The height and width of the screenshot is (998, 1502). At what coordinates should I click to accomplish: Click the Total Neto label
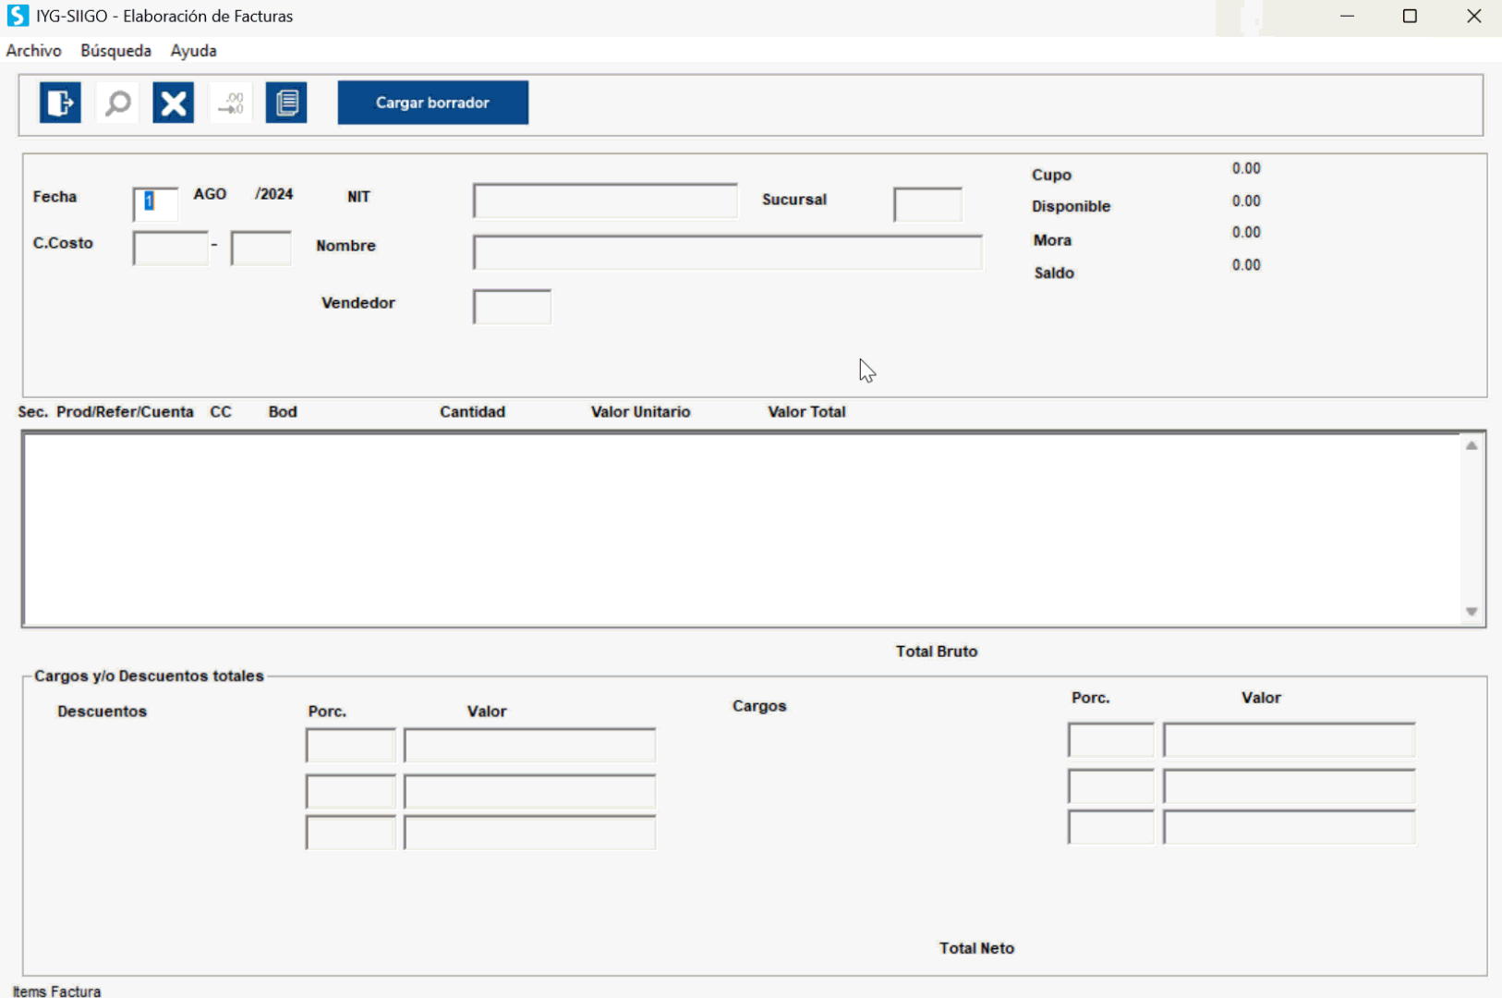977,948
